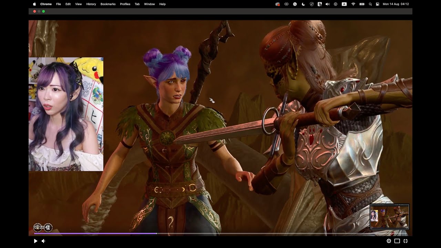Click the R document-check menu bar icon
The height and width of the screenshot is (248, 441).
click(320, 4)
